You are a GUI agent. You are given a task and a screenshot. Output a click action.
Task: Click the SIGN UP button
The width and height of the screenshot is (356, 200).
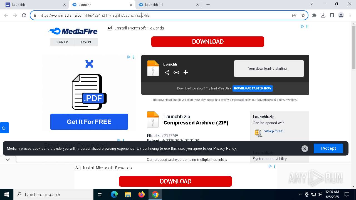(x=62, y=42)
